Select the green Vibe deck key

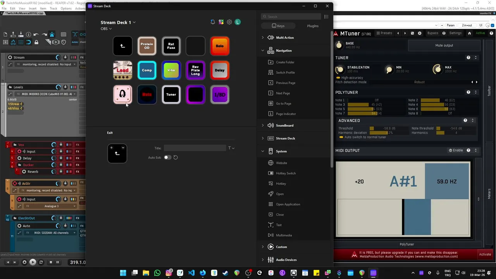tap(171, 70)
